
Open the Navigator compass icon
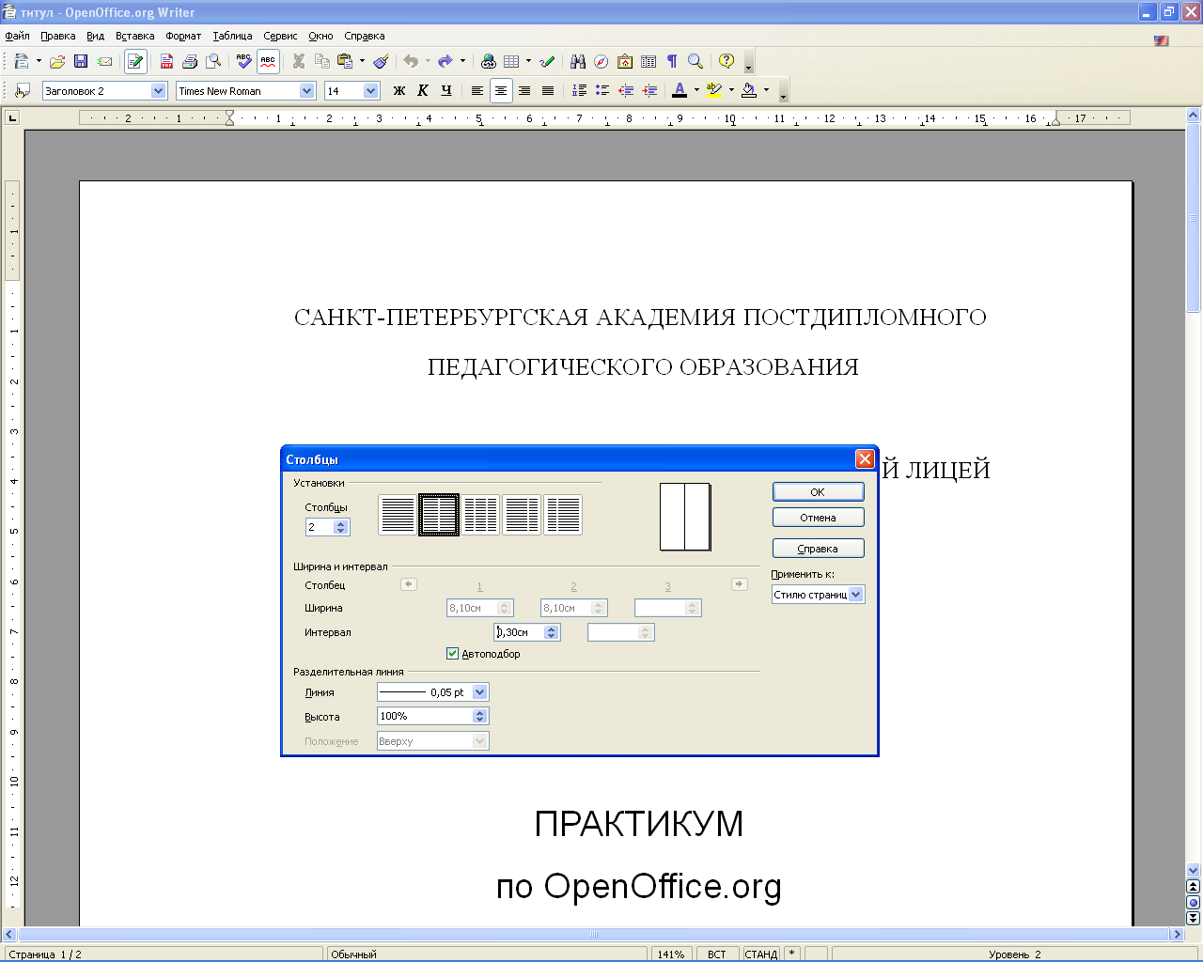[x=601, y=61]
